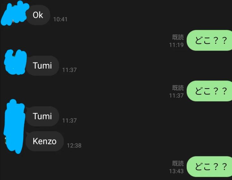Tap the second "Tumi" message bubble

click(x=42, y=116)
